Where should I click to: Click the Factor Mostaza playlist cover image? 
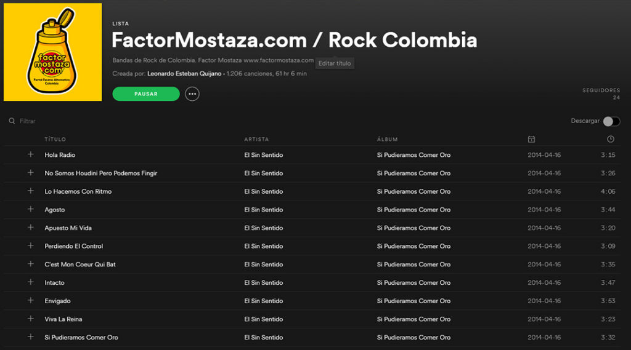click(53, 52)
